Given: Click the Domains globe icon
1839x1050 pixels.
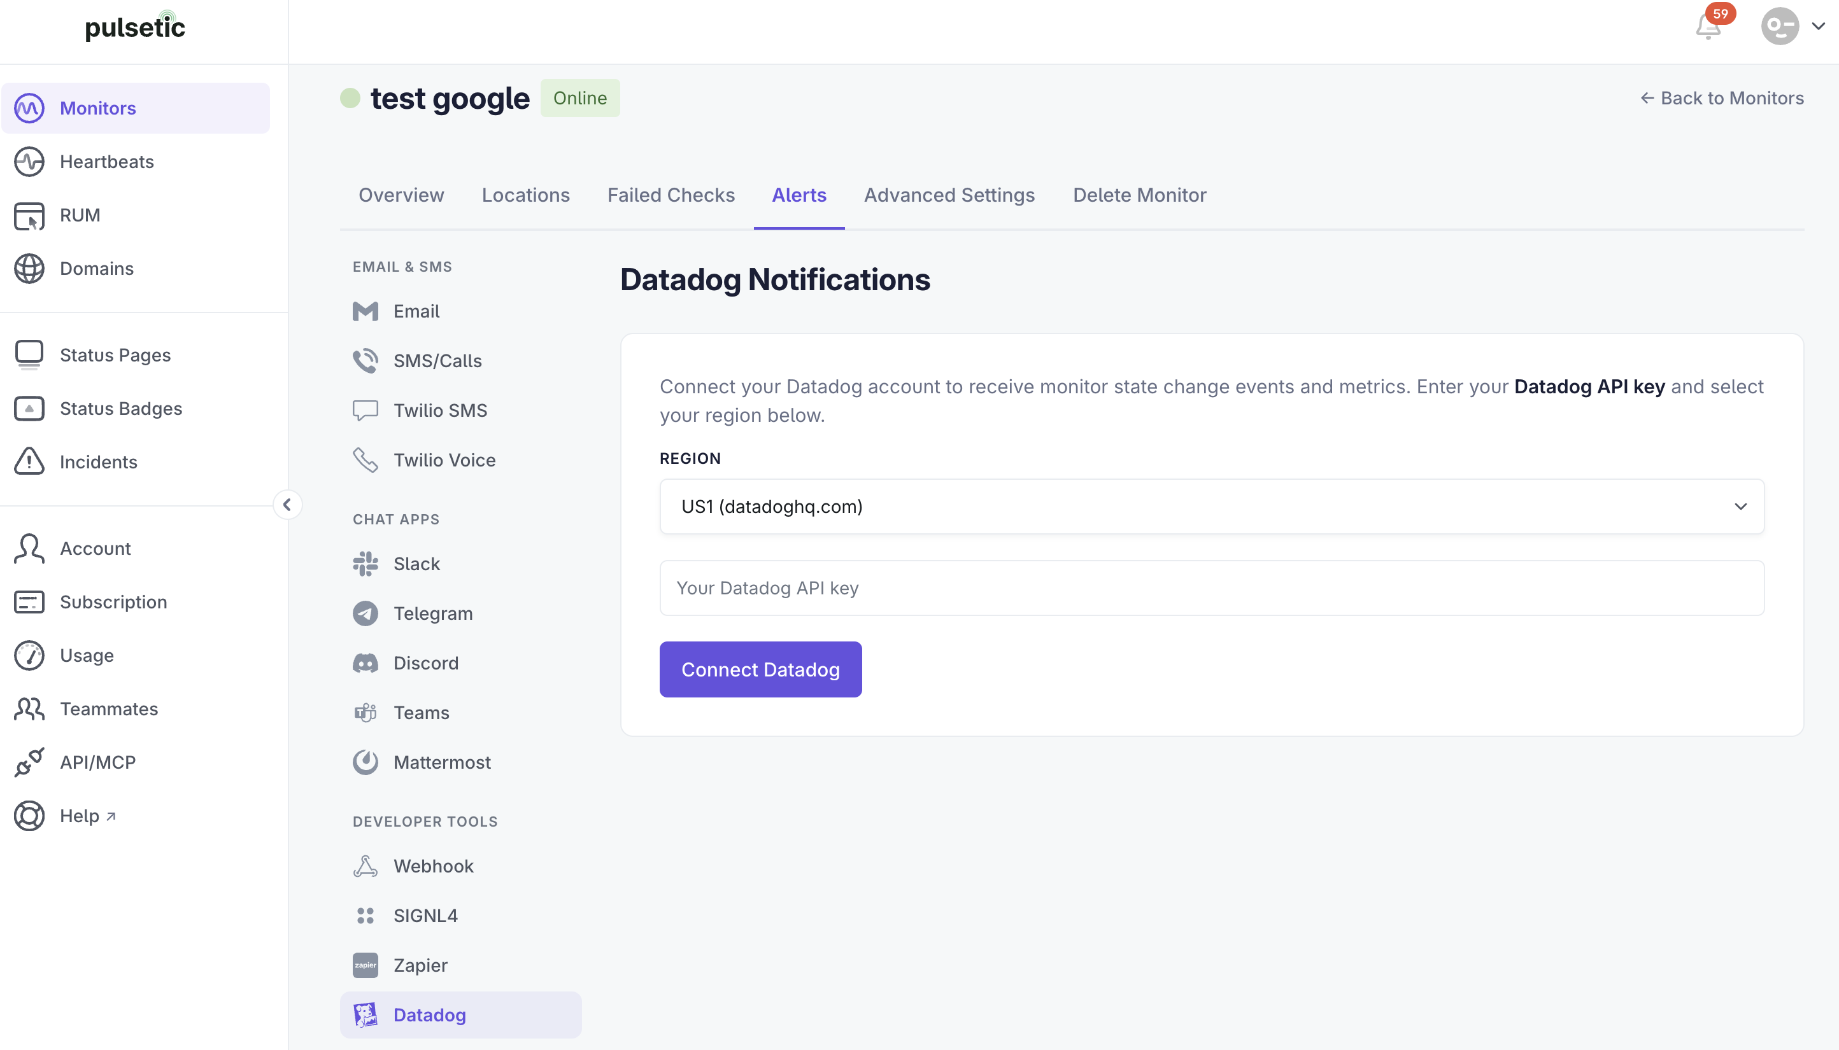Looking at the screenshot, I should 29,269.
